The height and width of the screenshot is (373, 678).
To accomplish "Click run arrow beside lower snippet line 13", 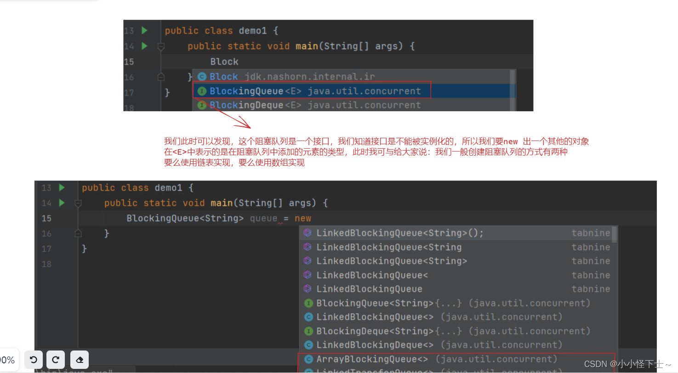I will (62, 187).
